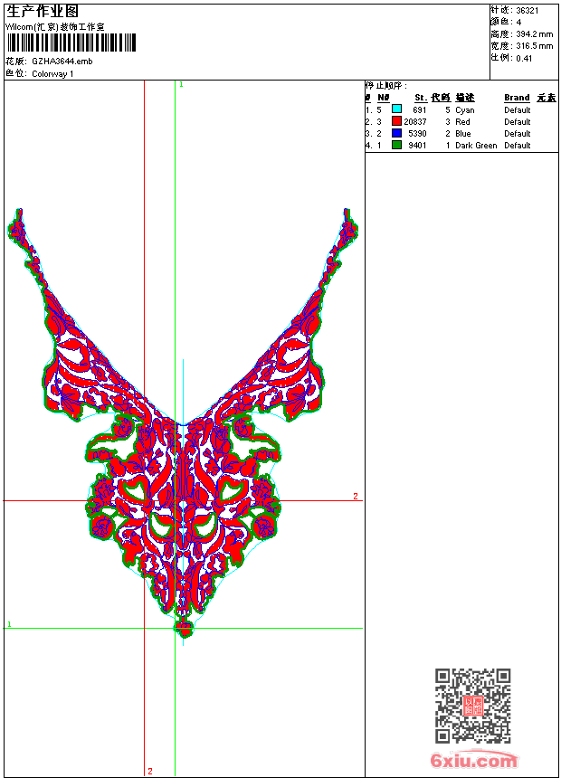The width and height of the screenshot is (561, 778).
Task: Click 'Default' brand in the Blue row
Action: [x=518, y=134]
